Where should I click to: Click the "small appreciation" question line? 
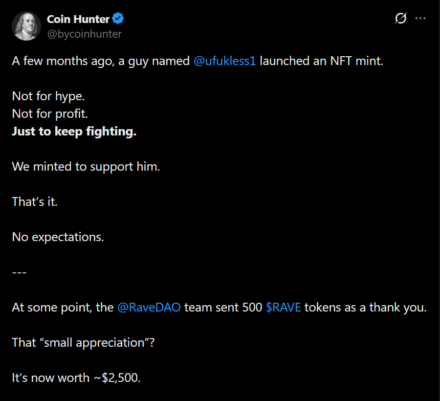[x=83, y=343]
